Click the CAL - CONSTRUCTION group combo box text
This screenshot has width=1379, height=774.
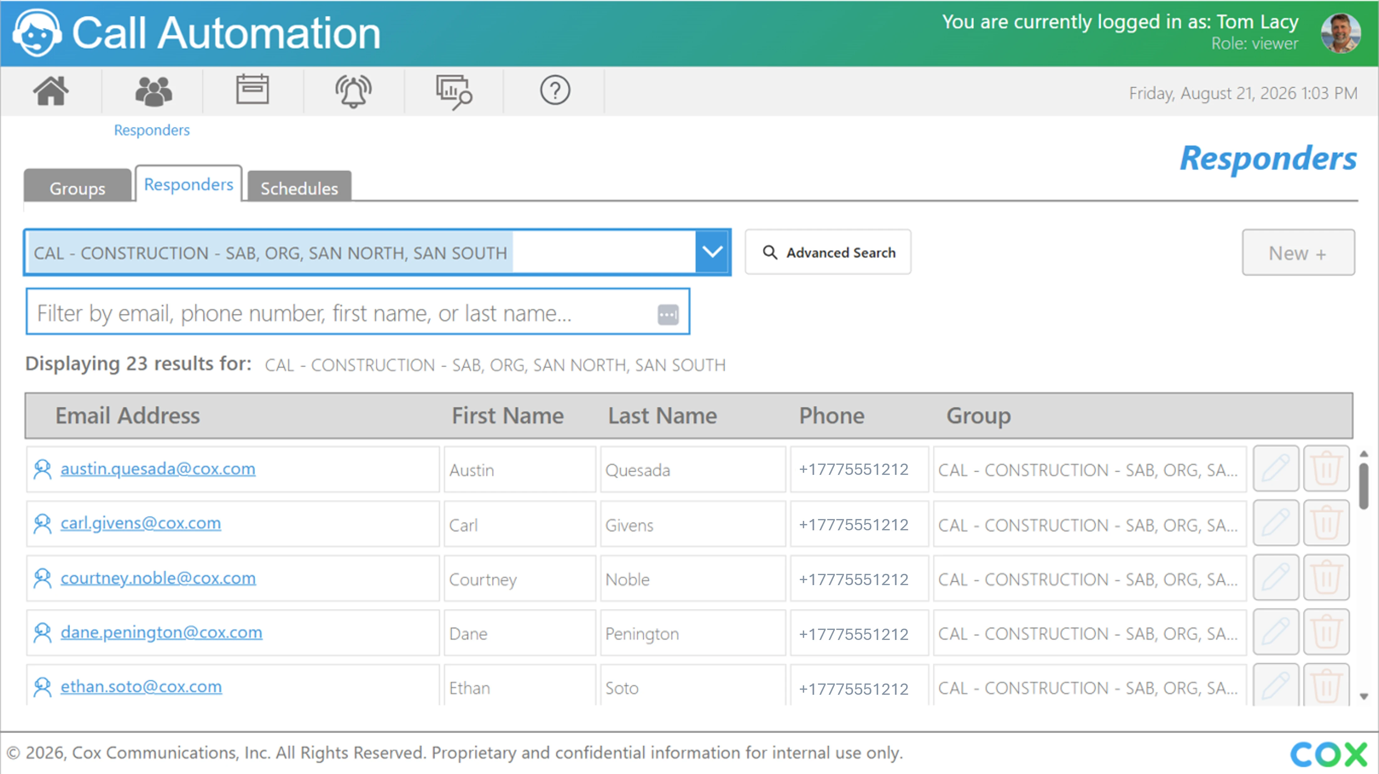[270, 253]
